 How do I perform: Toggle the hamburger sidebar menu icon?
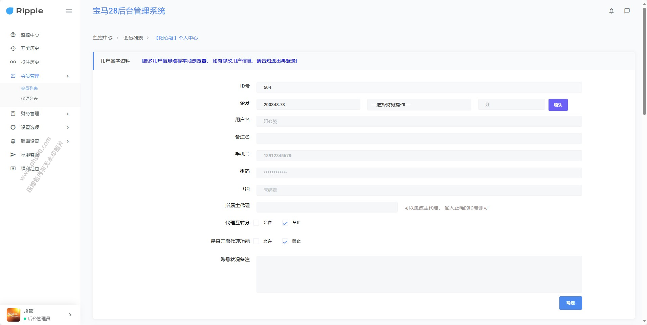69,11
